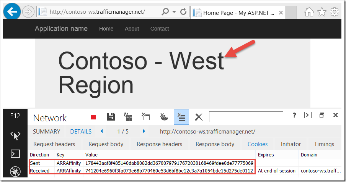The width and height of the screenshot is (346, 182).
Task: Open the About navigation link
Action: coord(132,29)
